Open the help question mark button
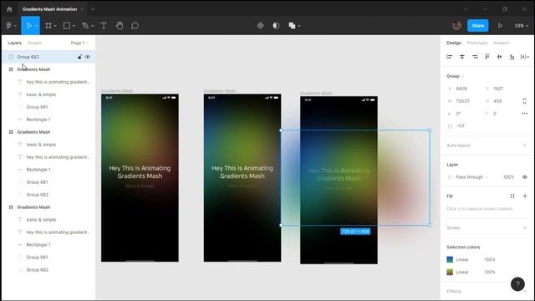The width and height of the screenshot is (535, 301). pyautogui.click(x=517, y=284)
